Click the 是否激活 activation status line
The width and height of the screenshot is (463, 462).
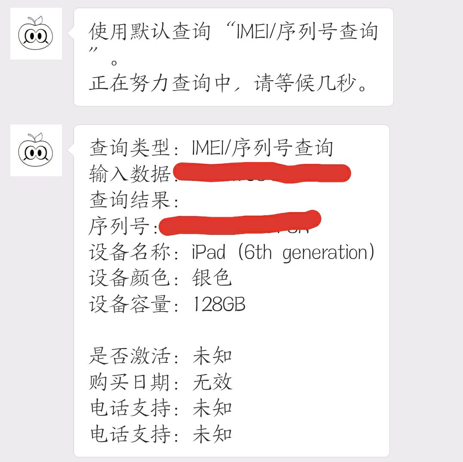coord(161,356)
